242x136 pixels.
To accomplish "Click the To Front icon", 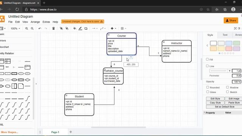I will pos(61,28).
